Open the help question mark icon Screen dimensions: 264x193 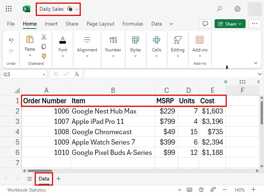click(x=201, y=190)
